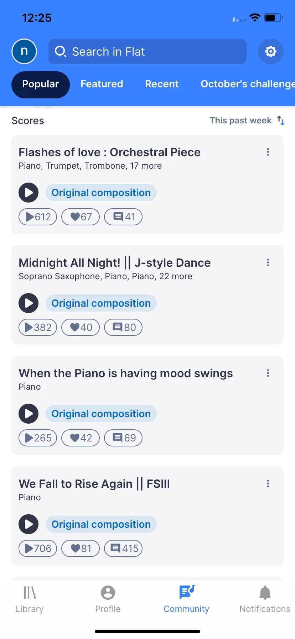Click the Search in Flat field

pos(147,51)
